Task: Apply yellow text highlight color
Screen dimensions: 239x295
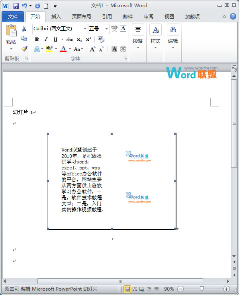Action: (49, 49)
